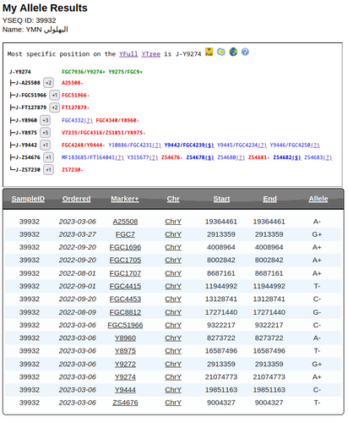Open the FGC4453 marker link

coord(125,299)
